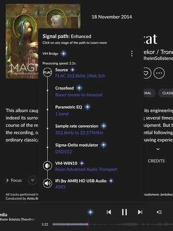This screenshot has height=231, width=173.
Task: Select the CLASSICAL genre tag
Action: pyautogui.click(x=166, y=93)
